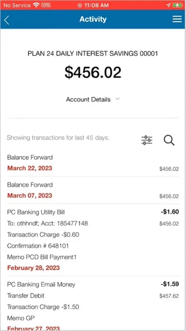Tap the -$1.59 transaction amount
The image size is (186, 331).
(170, 284)
